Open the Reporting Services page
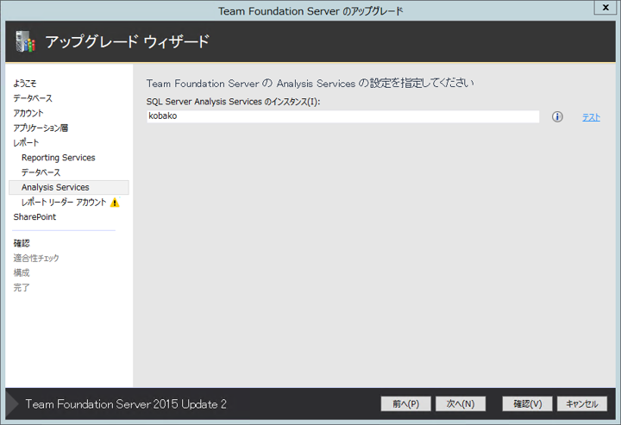 (58, 158)
